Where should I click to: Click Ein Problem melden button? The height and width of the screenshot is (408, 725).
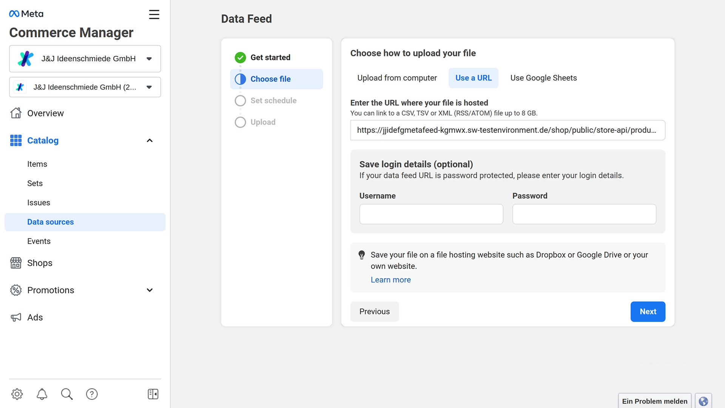654,401
